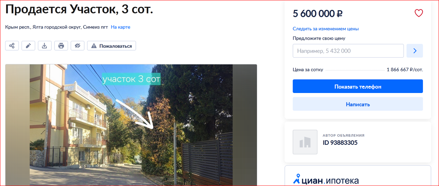Viewport: 439px width, 186px height.
Task: Add listing to favorites with heart
Action: (x=419, y=13)
